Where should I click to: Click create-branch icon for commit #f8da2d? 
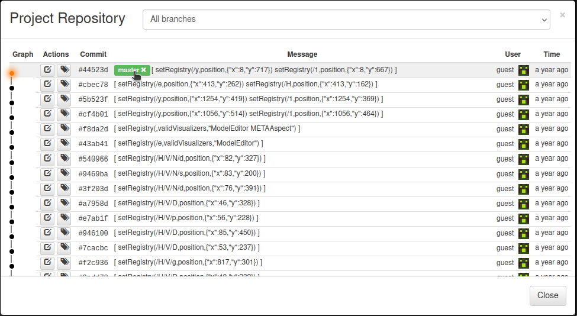pos(47,129)
